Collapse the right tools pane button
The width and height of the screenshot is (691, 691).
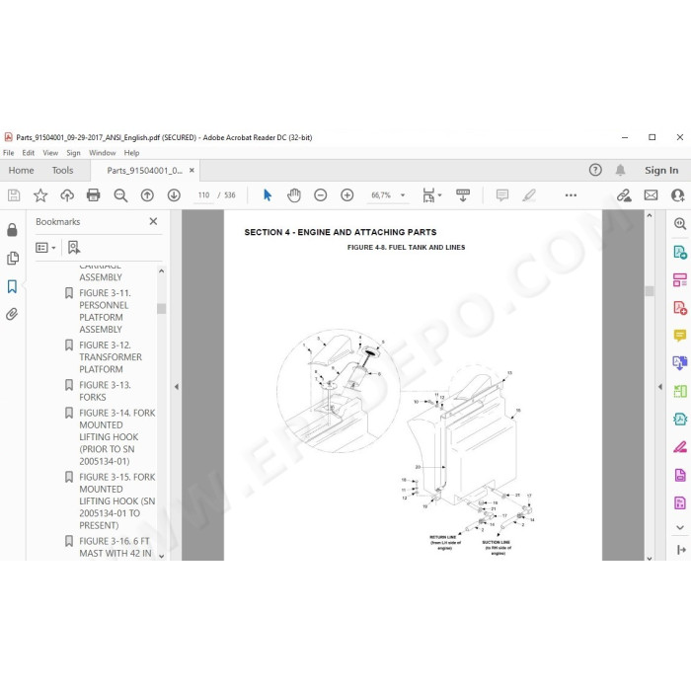pyautogui.click(x=681, y=550)
